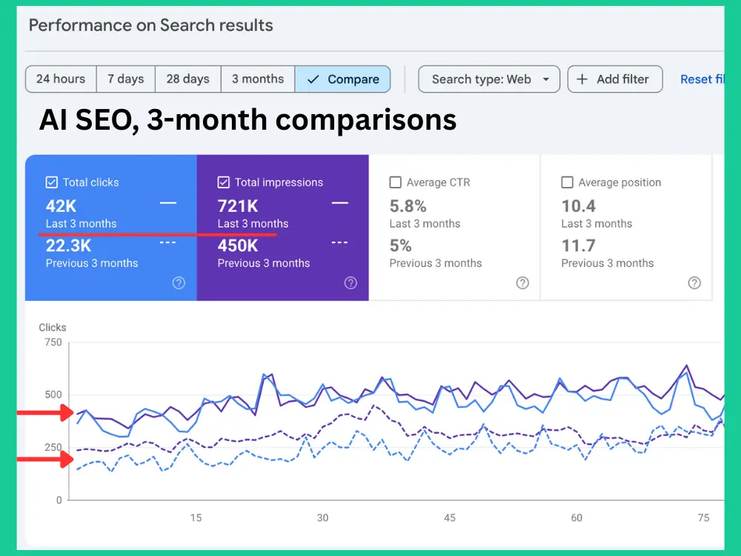
Task: Switch to the 28 days range
Action: (187, 79)
